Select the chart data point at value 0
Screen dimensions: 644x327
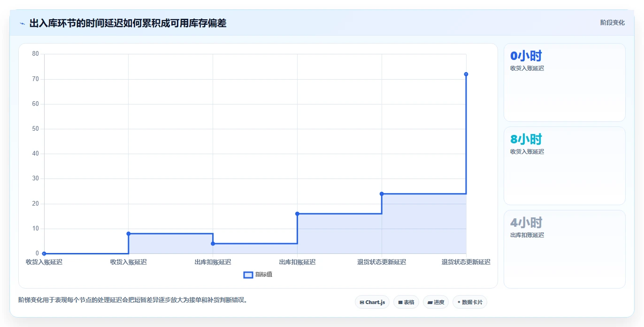pyautogui.click(x=44, y=253)
